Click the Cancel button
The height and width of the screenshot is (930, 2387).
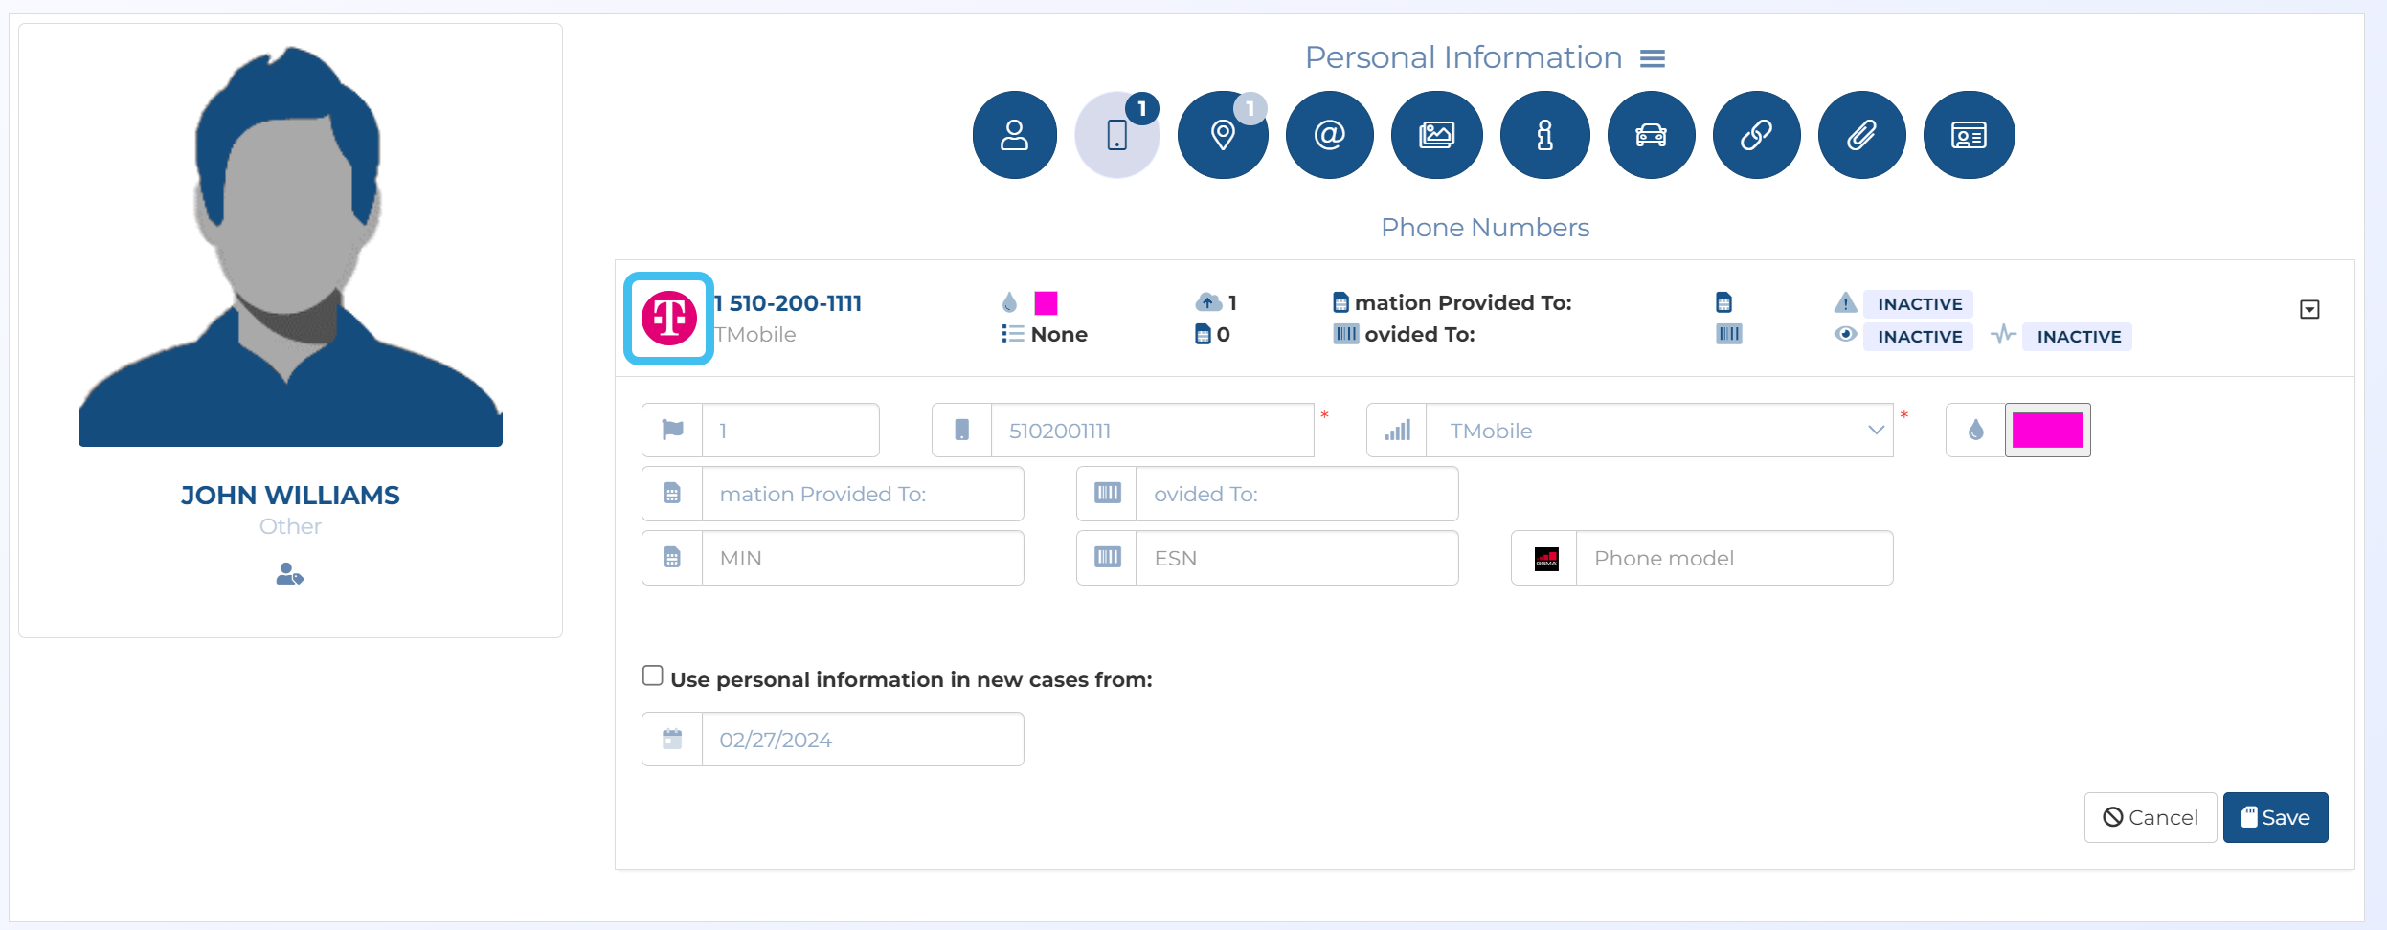click(x=2151, y=818)
